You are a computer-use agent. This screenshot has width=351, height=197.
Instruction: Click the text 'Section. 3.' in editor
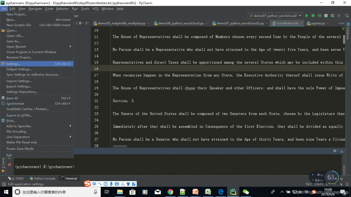124,101
